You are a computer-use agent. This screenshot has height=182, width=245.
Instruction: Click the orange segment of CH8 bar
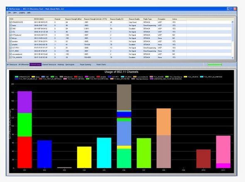coord(164,122)
